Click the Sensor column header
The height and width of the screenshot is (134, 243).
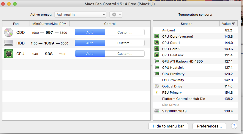click(x=186, y=24)
